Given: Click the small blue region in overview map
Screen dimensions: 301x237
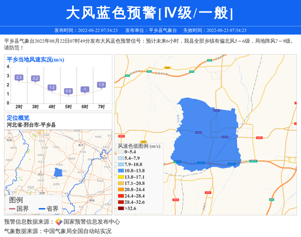Looking at the screenshot, I should (58, 173).
